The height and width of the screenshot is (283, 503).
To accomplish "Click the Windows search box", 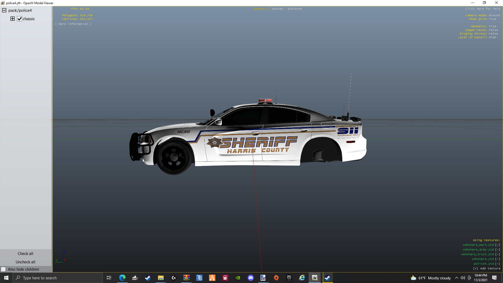I will (58, 278).
